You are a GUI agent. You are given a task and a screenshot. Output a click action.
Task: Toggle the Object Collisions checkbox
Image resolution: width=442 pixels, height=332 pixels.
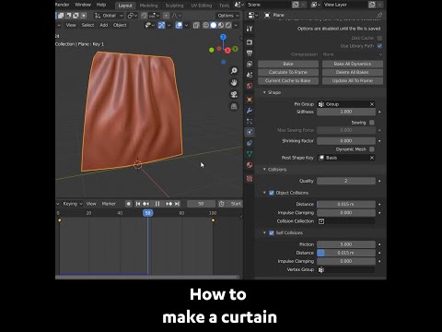[x=272, y=193]
